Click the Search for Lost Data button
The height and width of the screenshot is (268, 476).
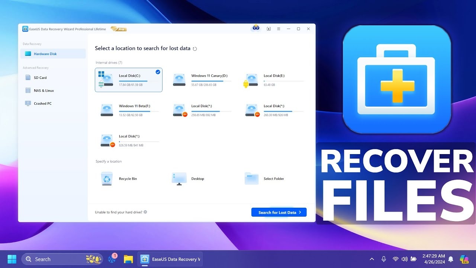coord(279,212)
